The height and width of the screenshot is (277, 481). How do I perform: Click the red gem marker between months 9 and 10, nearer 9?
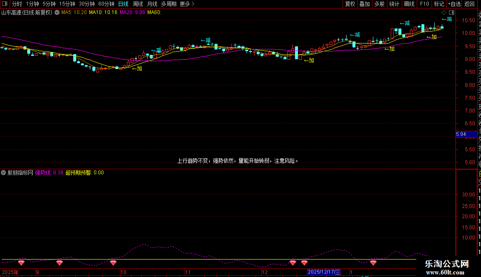[x=60, y=263]
